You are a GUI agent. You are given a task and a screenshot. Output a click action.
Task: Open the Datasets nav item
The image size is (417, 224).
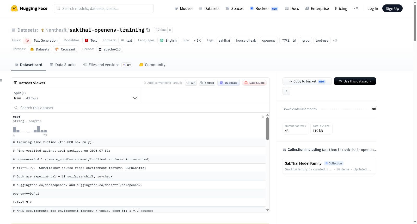[209, 9]
